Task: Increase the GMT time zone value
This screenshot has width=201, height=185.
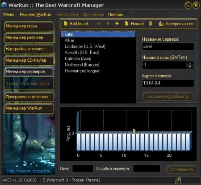Action: [x=190, y=63]
